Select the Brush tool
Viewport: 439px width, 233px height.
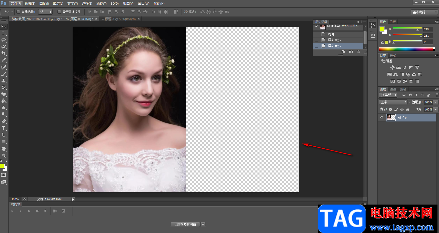(x=4, y=74)
